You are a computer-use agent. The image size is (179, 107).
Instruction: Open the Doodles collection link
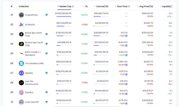(29, 92)
